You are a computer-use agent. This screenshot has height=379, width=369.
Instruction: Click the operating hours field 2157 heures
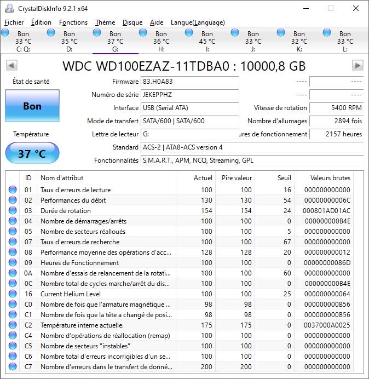[x=336, y=134]
